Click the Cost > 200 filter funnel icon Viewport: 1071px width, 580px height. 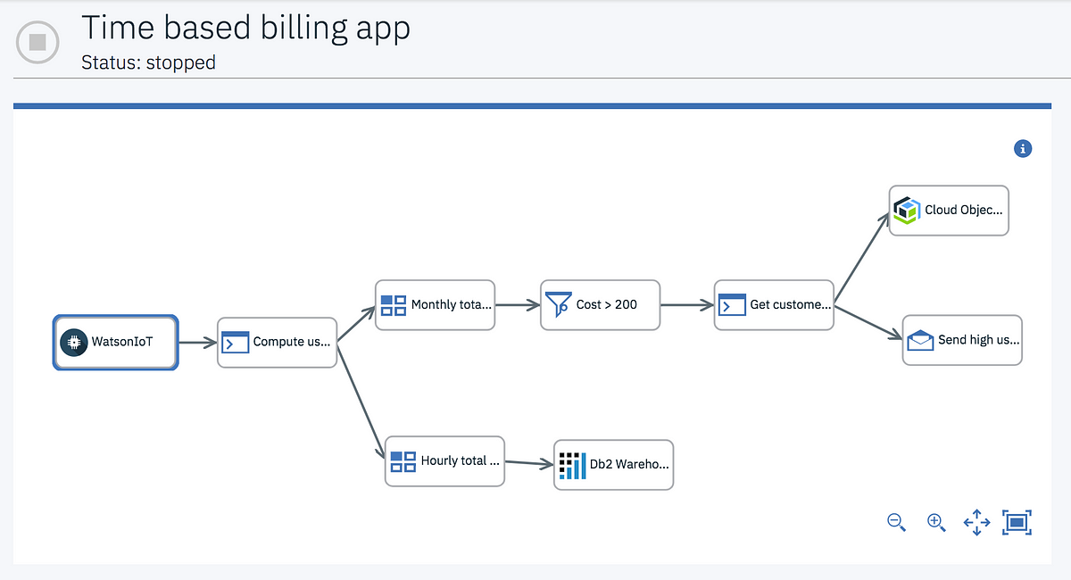(x=558, y=305)
